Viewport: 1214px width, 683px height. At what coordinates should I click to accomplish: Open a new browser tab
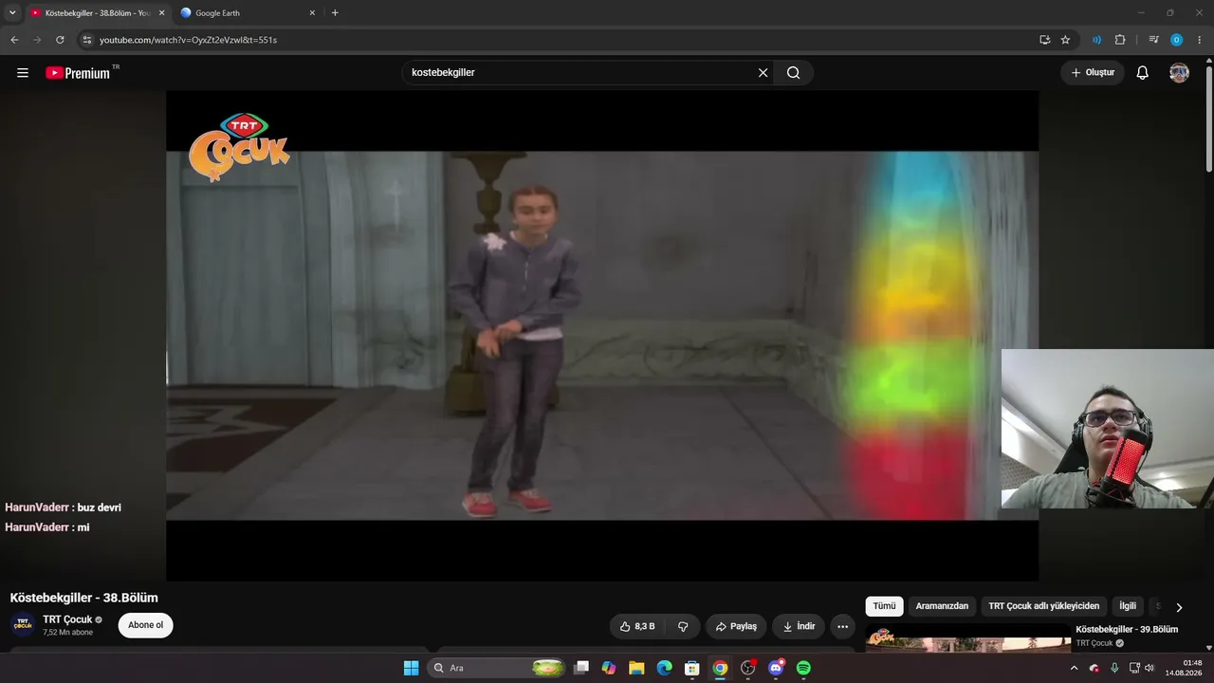(335, 13)
